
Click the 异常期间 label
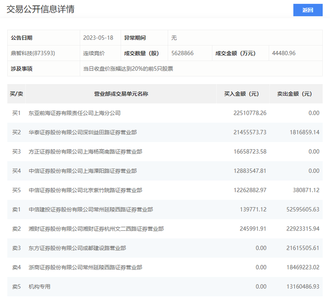135,38
